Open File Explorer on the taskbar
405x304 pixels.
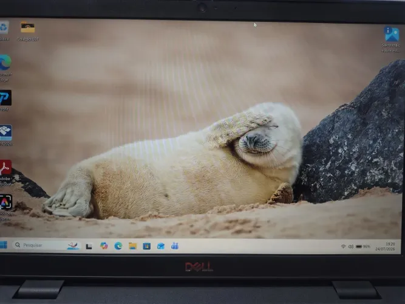tap(133, 246)
